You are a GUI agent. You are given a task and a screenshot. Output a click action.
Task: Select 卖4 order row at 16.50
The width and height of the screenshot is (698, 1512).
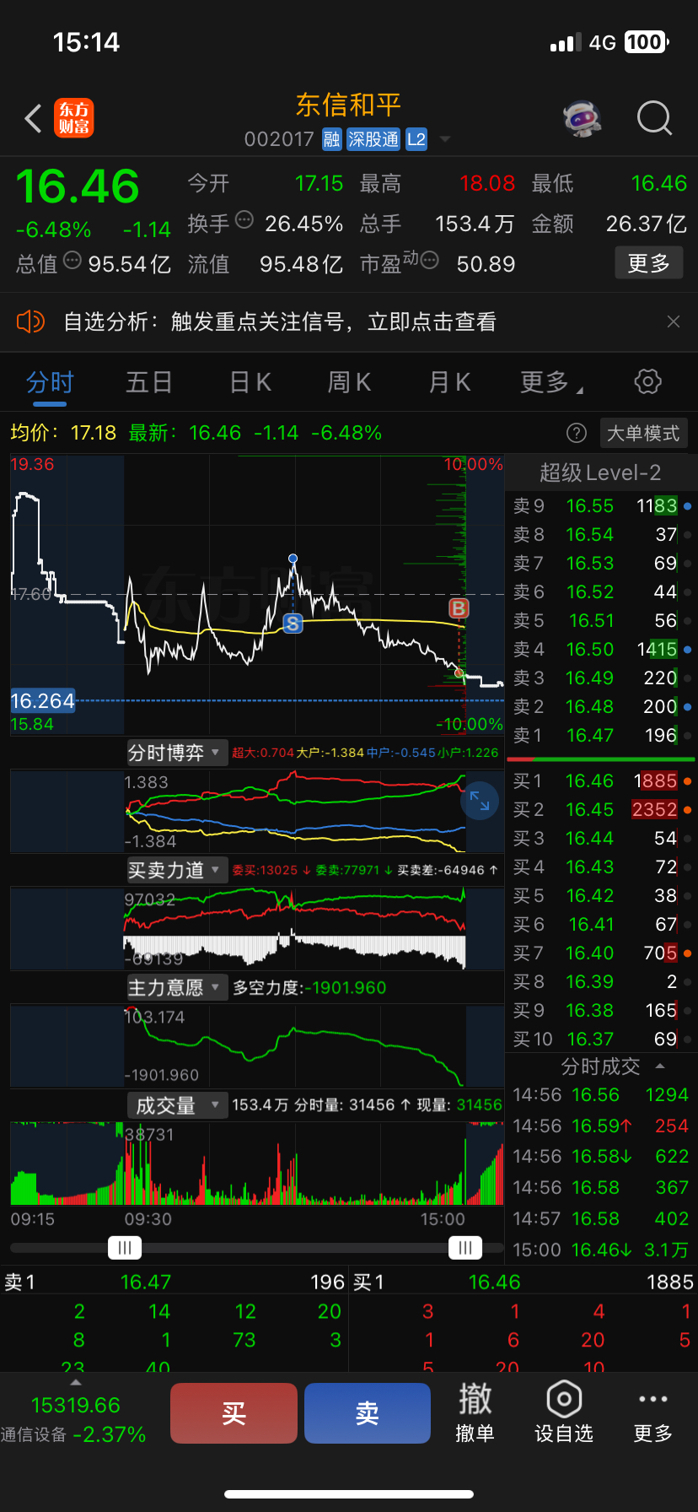coord(602,649)
